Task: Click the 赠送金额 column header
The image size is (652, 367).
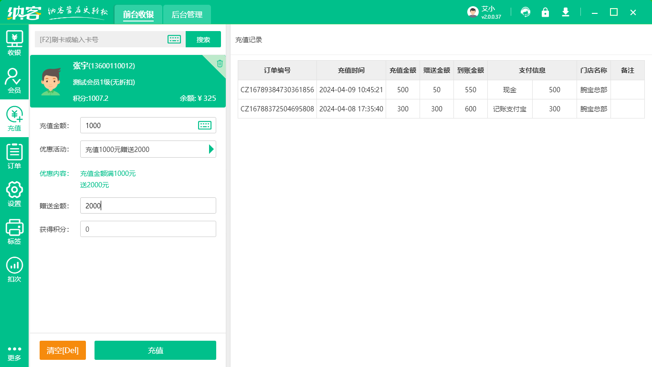Action: tap(437, 70)
